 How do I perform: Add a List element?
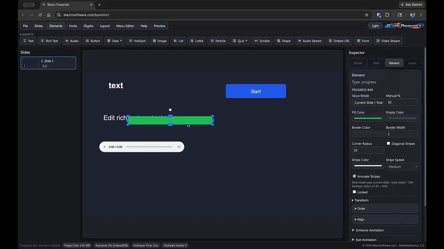tap(178, 41)
